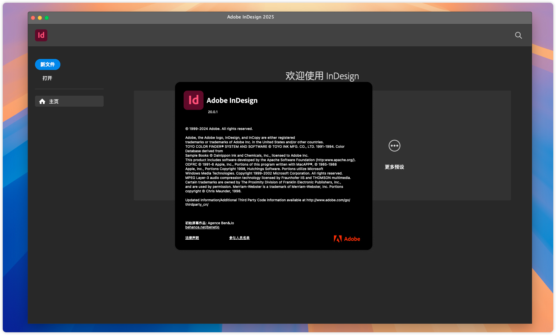Click the home house icon in sidebar

[42, 101]
